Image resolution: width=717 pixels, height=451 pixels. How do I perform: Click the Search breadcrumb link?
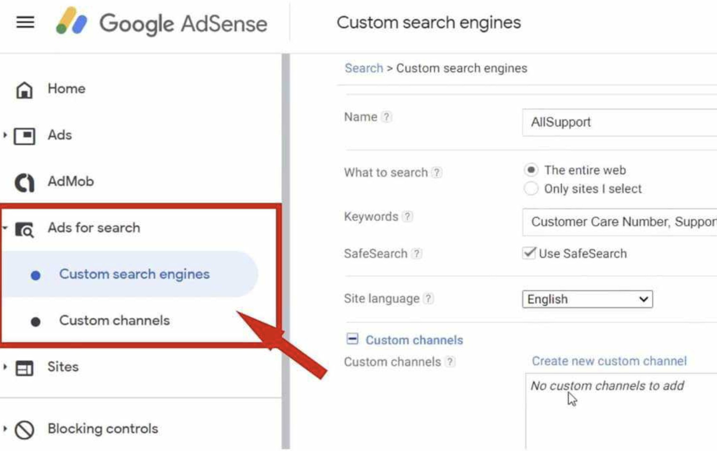tap(364, 68)
